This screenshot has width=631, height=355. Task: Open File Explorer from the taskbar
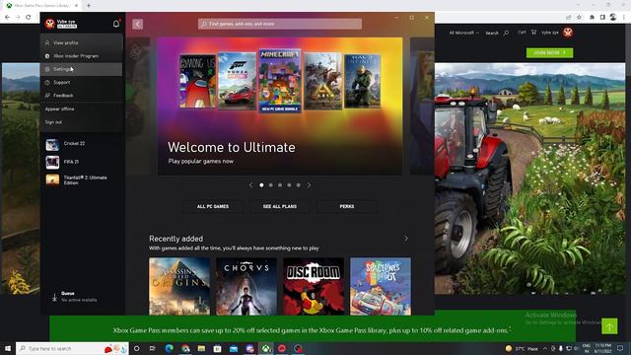[x=201, y=348]
